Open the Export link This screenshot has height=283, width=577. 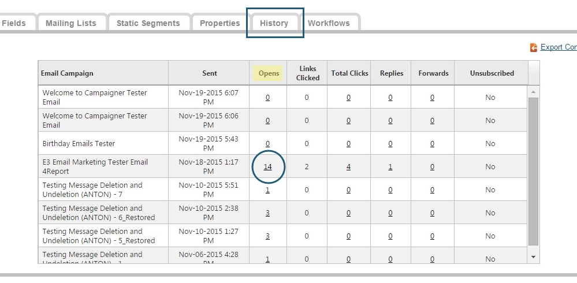pos(558,47)
